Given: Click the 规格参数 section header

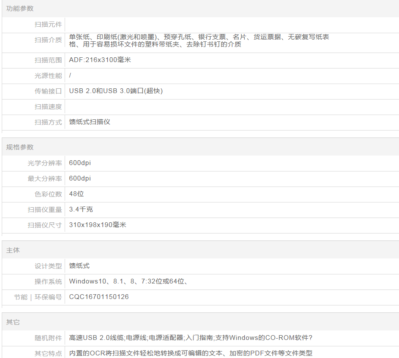Looking at the screenshot, I should click(x=20, y=147).
